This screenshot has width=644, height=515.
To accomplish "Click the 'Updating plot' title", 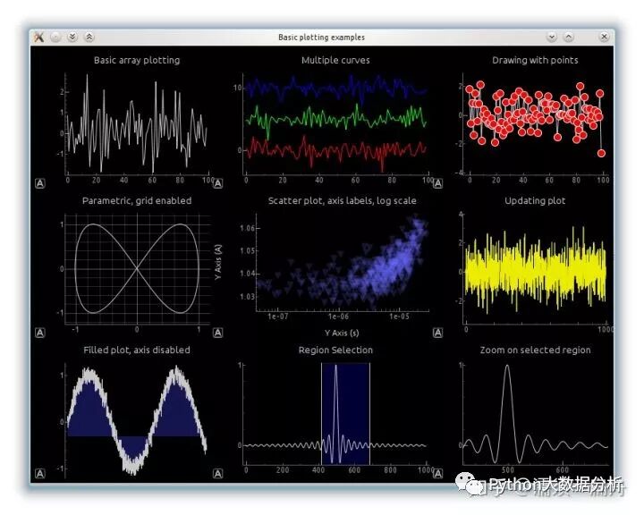I will 535,201.
